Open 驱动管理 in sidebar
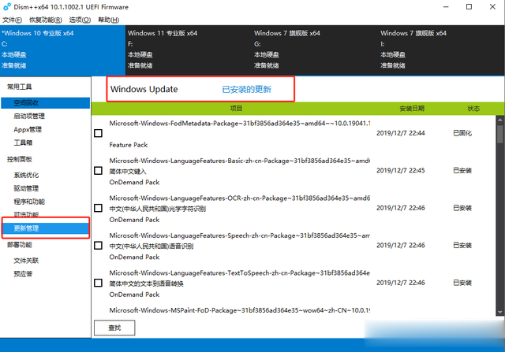Screen dimensions: 505x352 [x=26, y=188]
